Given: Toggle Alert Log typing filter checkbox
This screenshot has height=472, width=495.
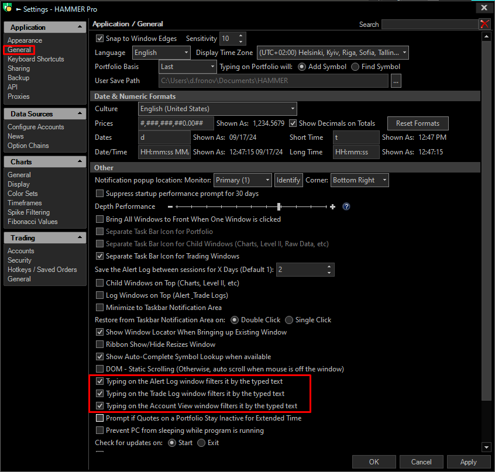Looking at the screenshot, I should (x=99, y=381).
